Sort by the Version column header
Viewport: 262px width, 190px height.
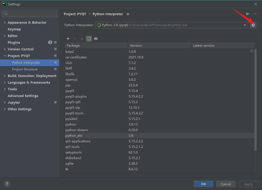[159, 45]
